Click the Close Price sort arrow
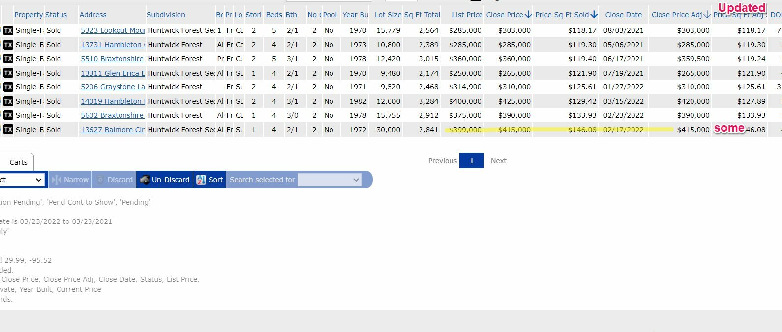This screenshot has height=332, width=782. point(528,15)
